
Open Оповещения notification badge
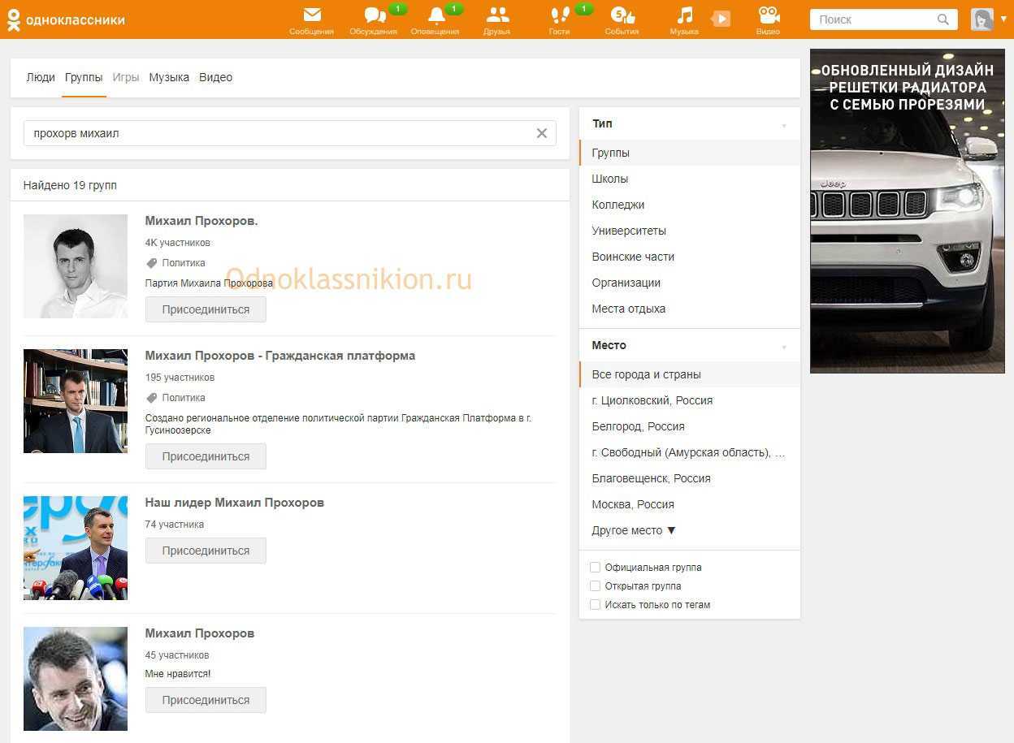[453, 9]
